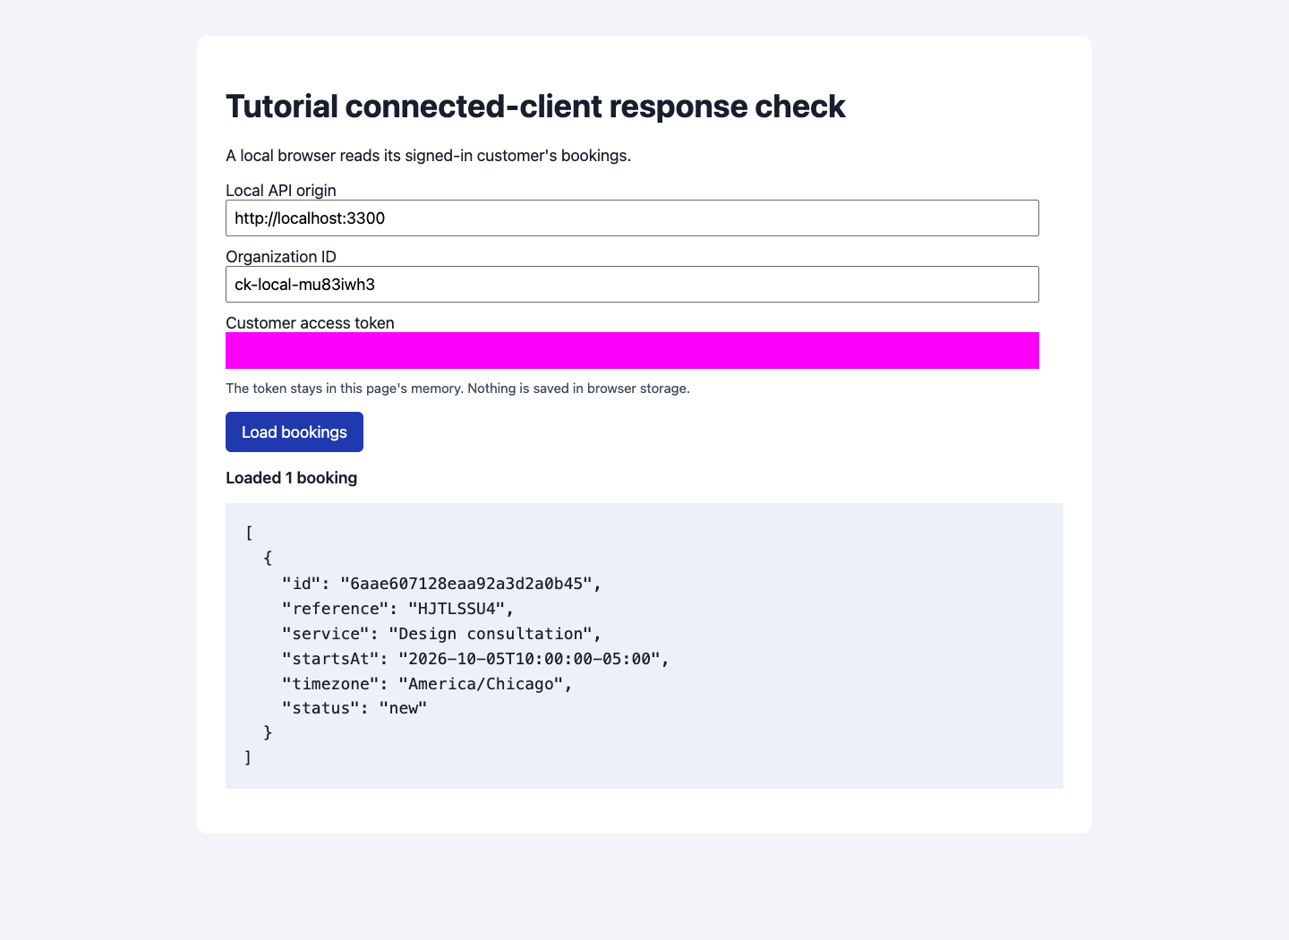The image size is (1289, 940).
Task: Click the startsAt timestamp line
Action: 476,659
